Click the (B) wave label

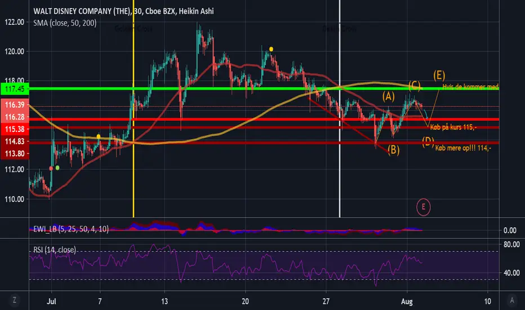pos(393,149)
